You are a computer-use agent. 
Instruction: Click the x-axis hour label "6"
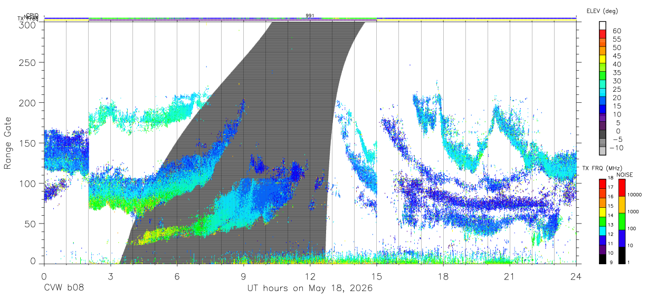(177, 276)
